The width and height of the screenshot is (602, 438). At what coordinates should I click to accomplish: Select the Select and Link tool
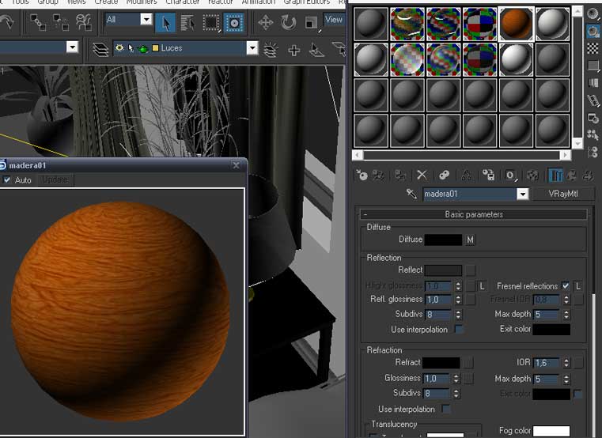tap(38, 22)
